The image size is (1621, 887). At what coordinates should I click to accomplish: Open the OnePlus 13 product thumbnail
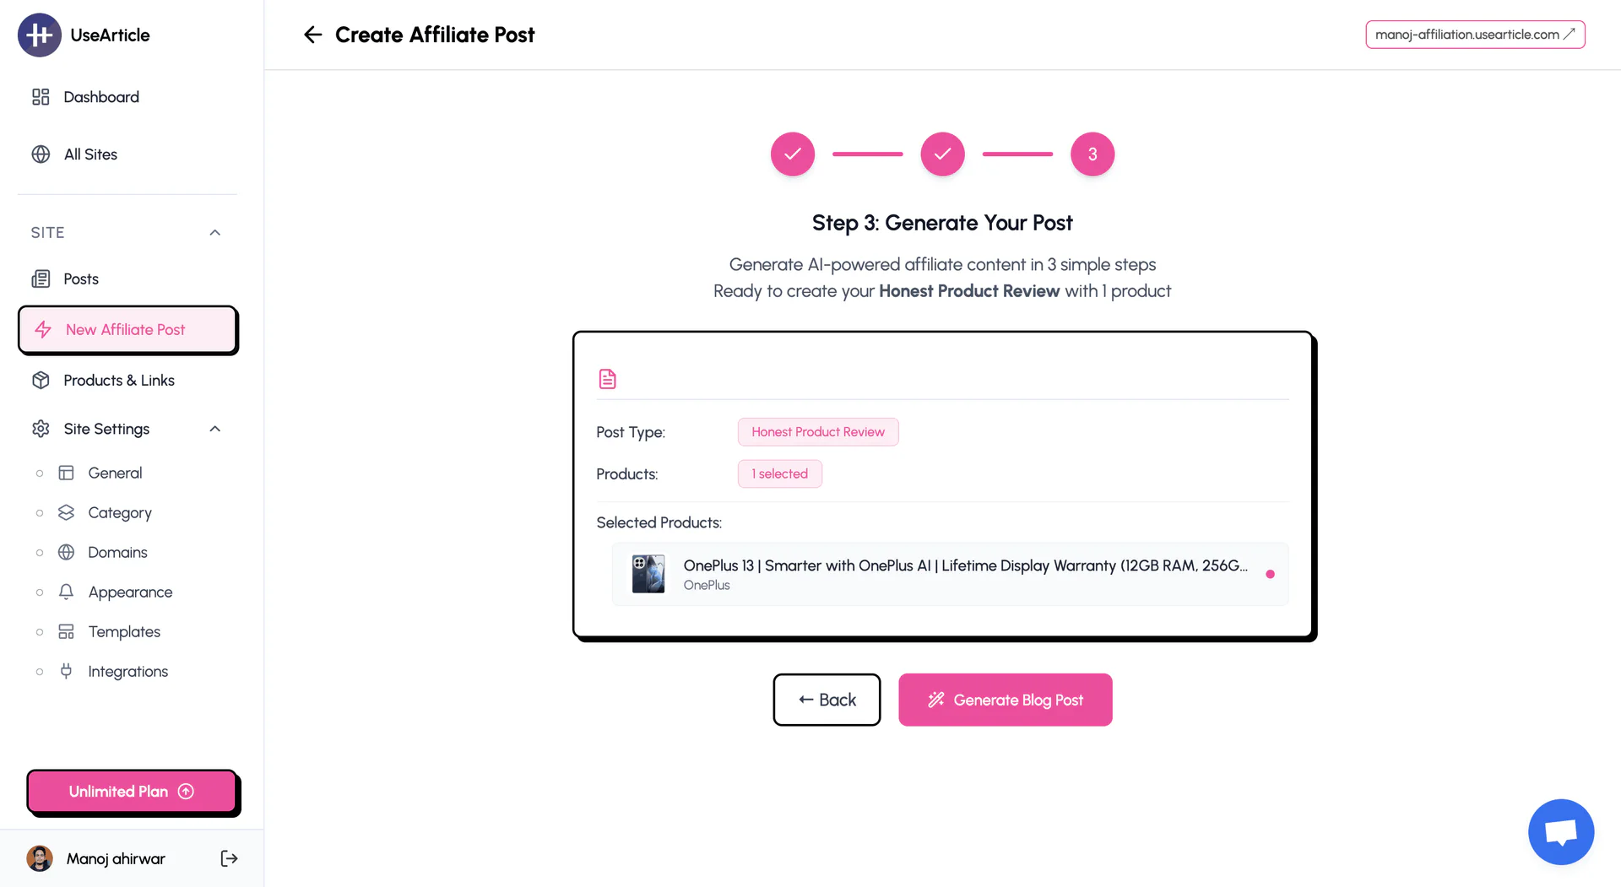pyautogui.click(x=648, y=574)
